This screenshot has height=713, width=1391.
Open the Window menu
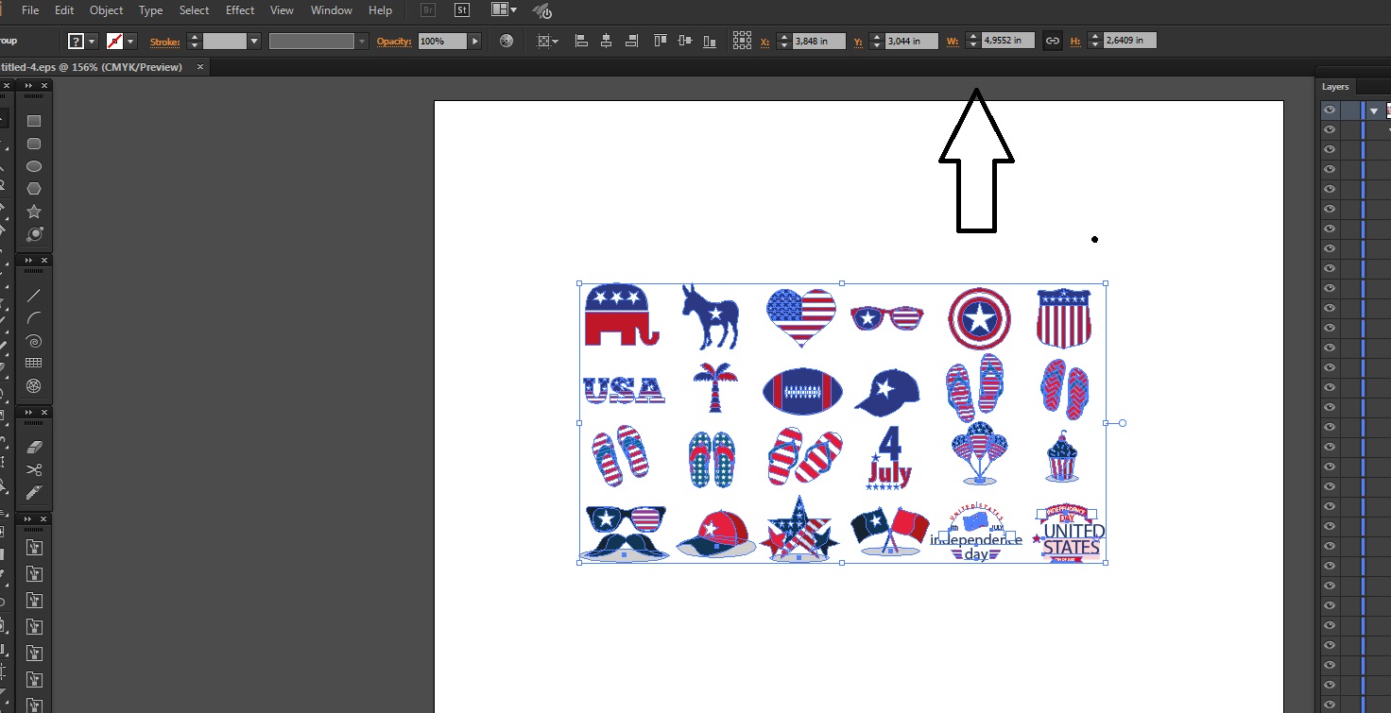tap(332, 10)
